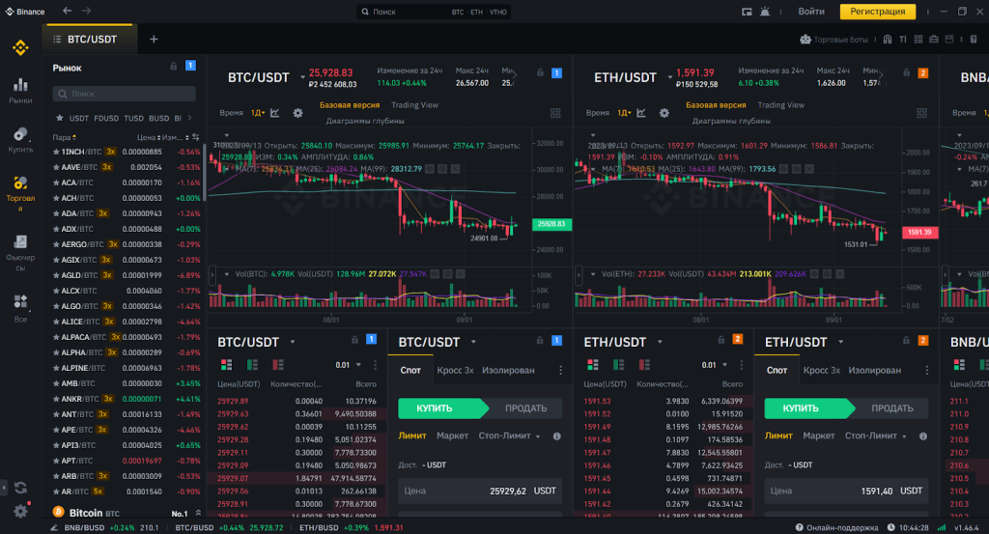This screenshot has width=989, height=534.
Task: Open the 0.01 precision dropdown in the ETH order book
Action: click(x=715, y=365)
